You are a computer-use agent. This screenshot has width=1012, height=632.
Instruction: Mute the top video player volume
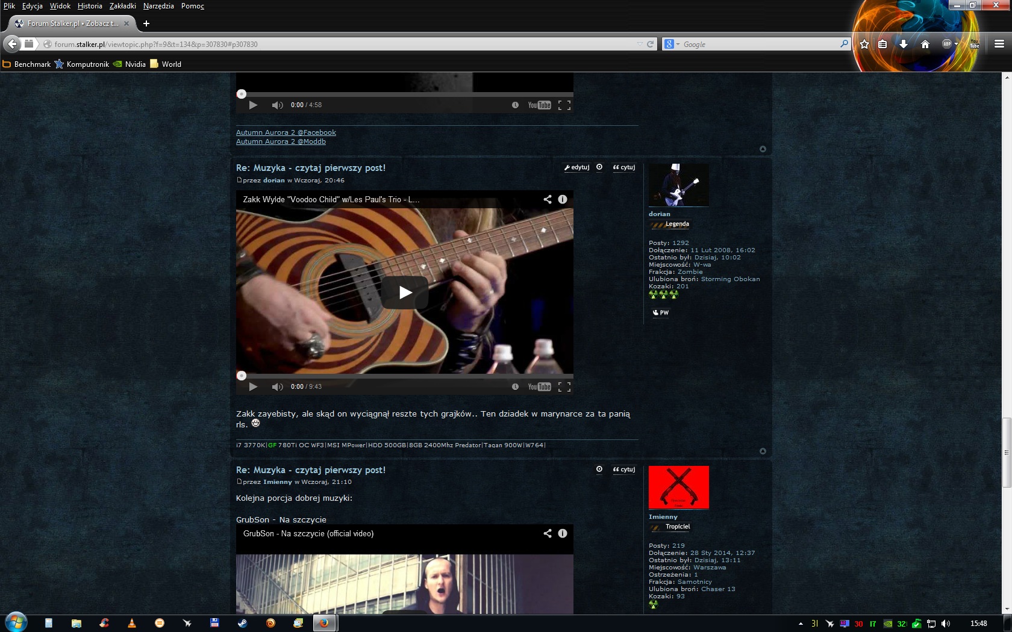277,105
